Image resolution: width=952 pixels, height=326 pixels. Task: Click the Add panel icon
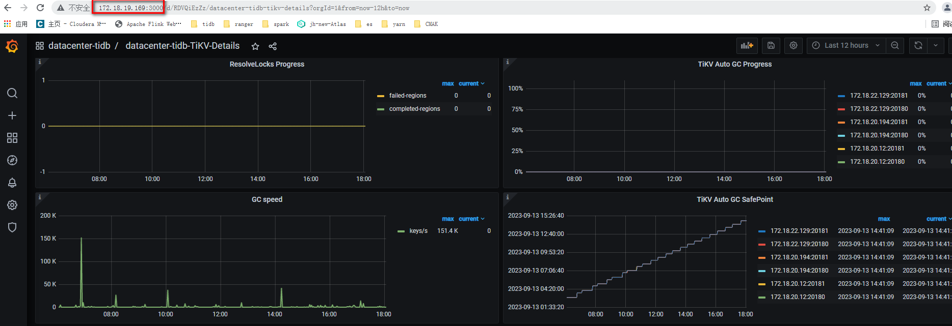coord(747,46)
